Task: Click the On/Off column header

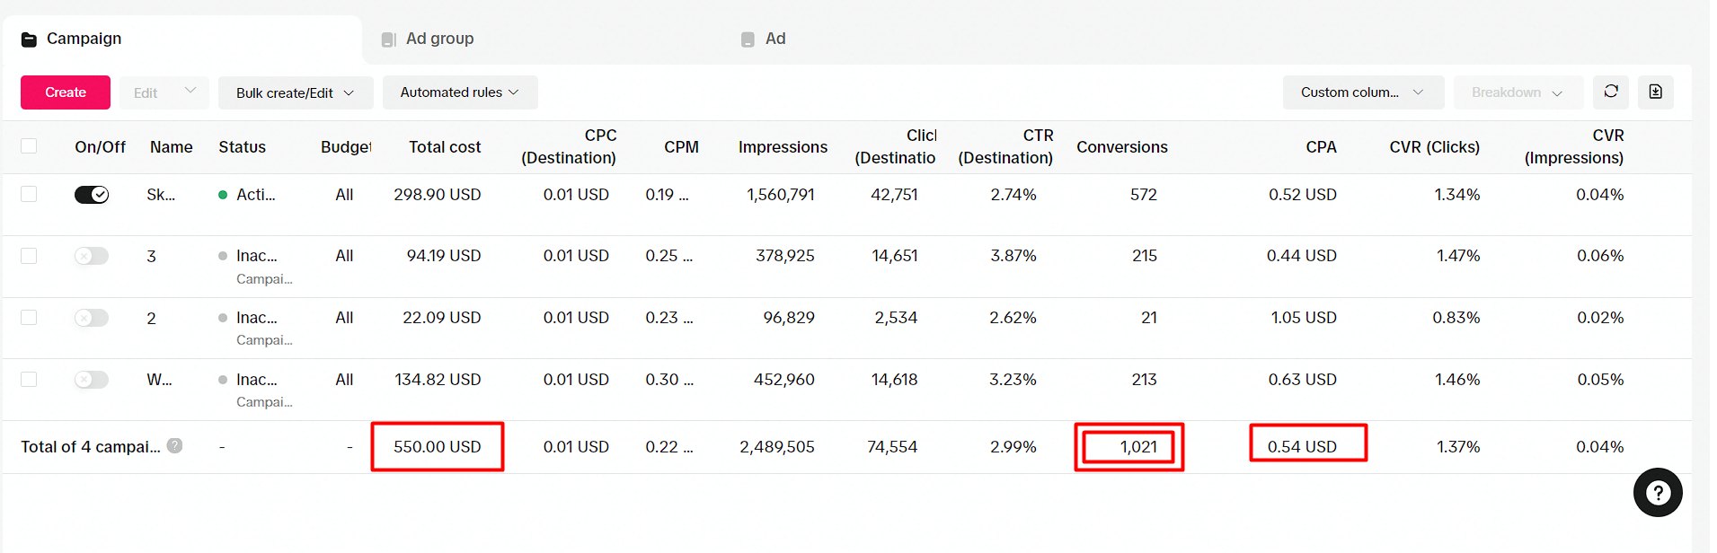Action: [x=100, y=146]
